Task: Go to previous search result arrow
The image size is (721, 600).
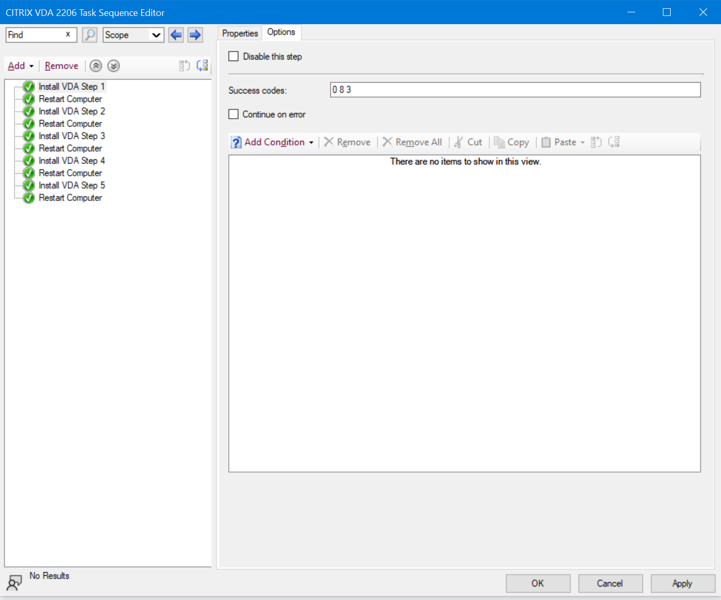Action: tap(176, 35)
